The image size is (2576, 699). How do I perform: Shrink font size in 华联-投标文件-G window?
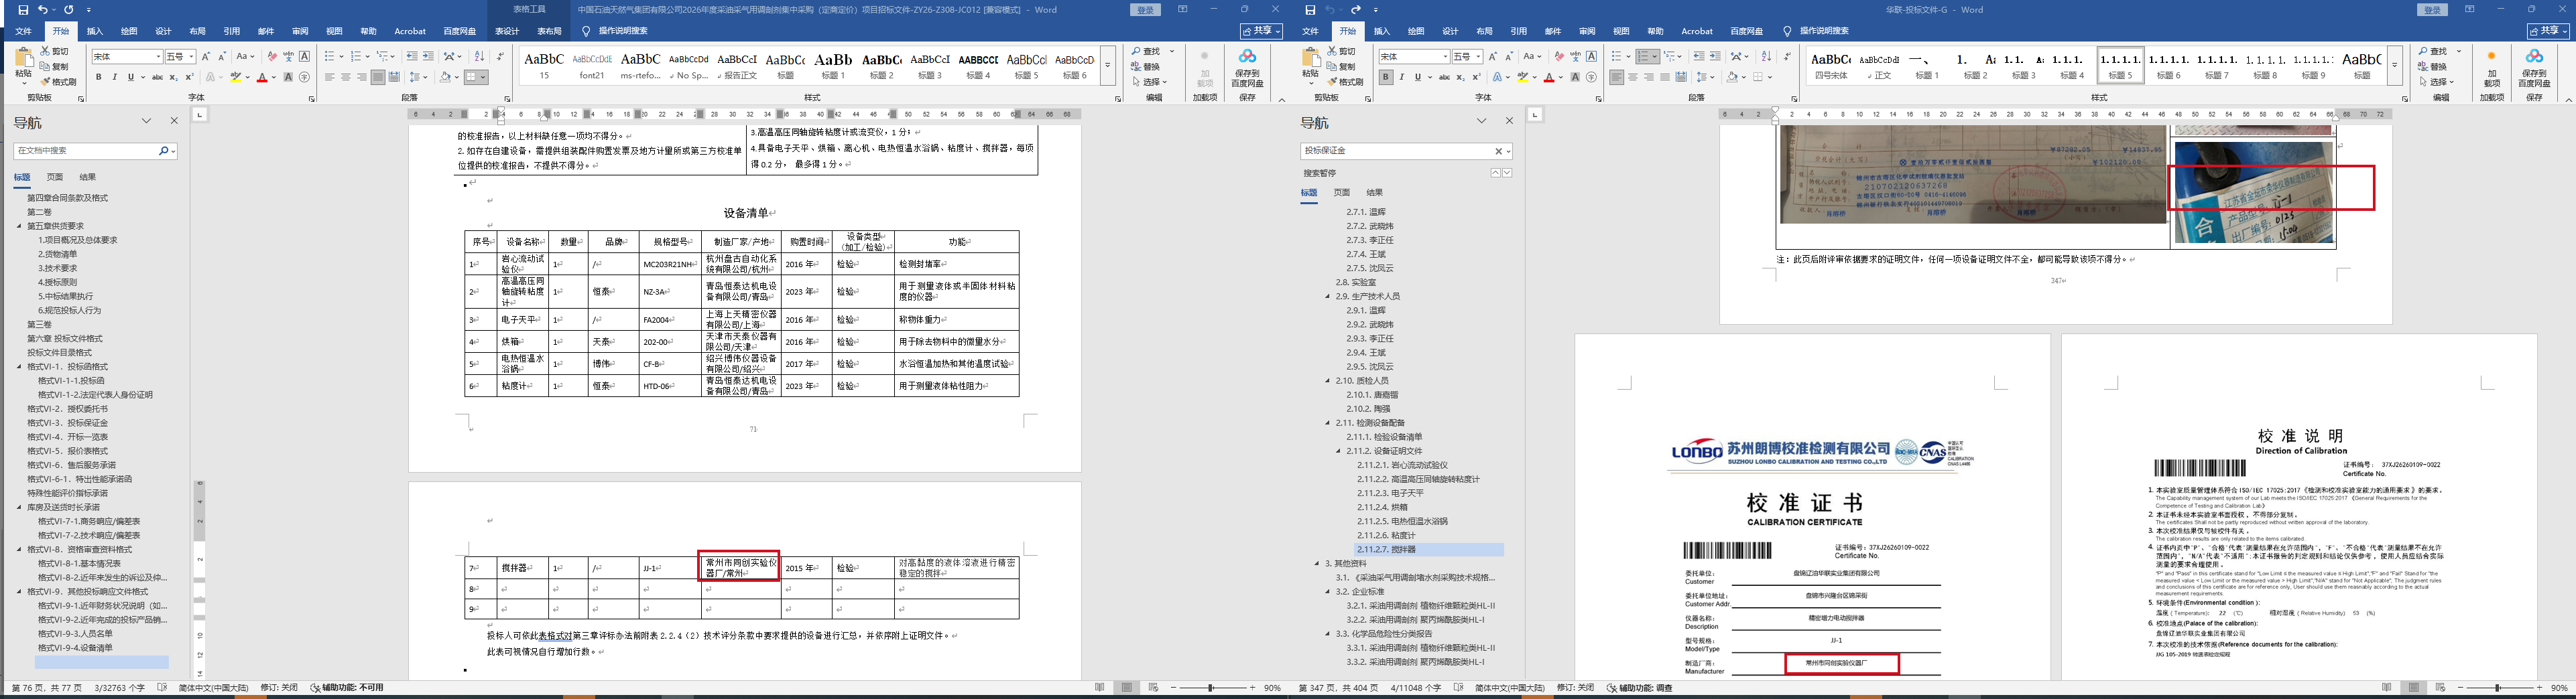(1509, 57)
